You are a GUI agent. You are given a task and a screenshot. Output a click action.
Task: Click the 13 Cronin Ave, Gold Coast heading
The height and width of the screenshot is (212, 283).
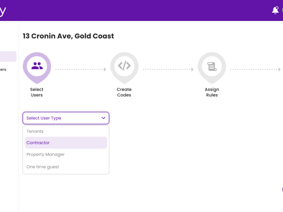(68, 36)
